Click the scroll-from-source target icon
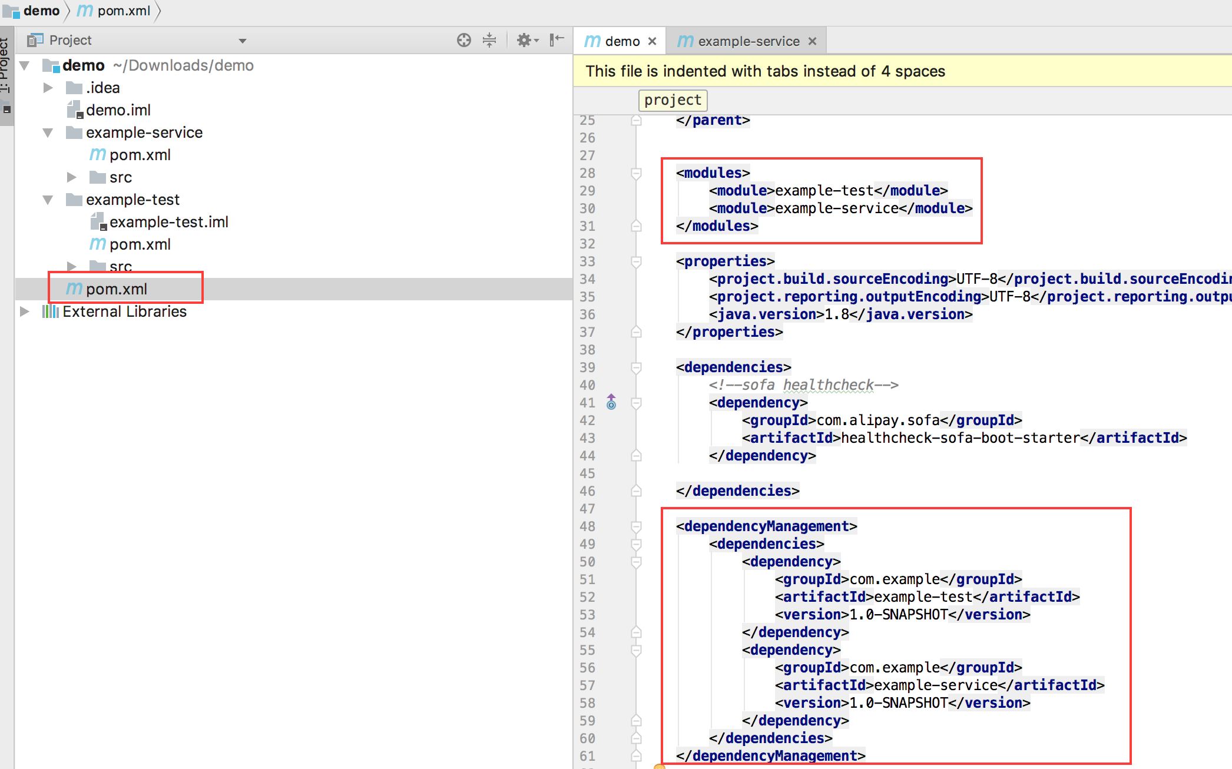The image size is (1232, 769). pos(464,40)
